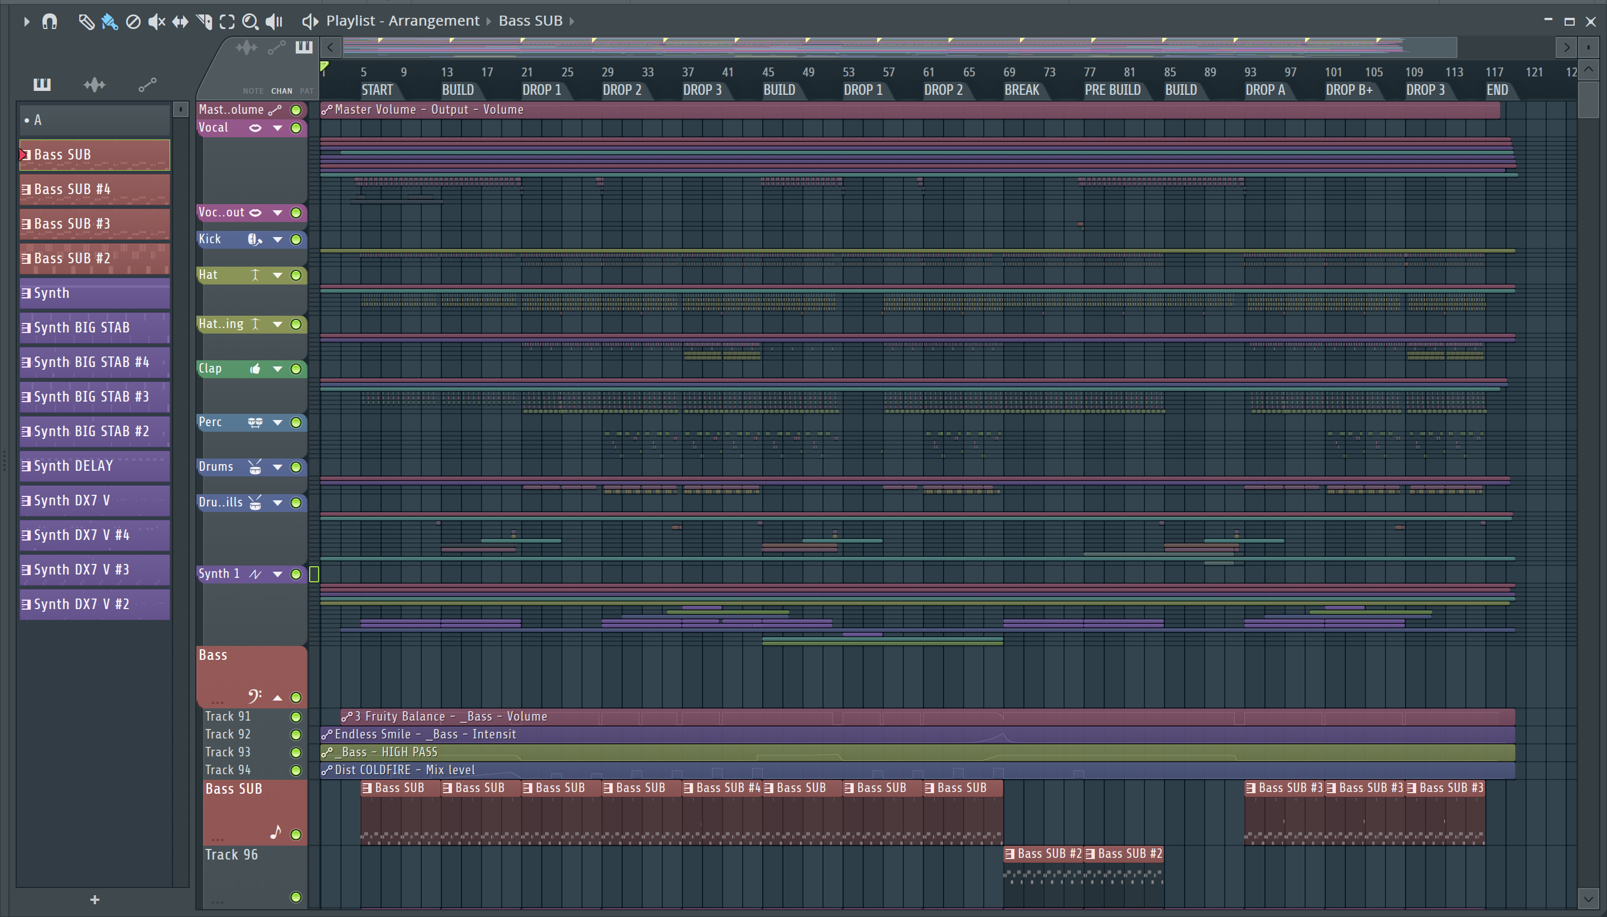The height and width of the screenshot is (917, 1607).
Task: Mute the Clap track
Action: click(x=295, y=369)
